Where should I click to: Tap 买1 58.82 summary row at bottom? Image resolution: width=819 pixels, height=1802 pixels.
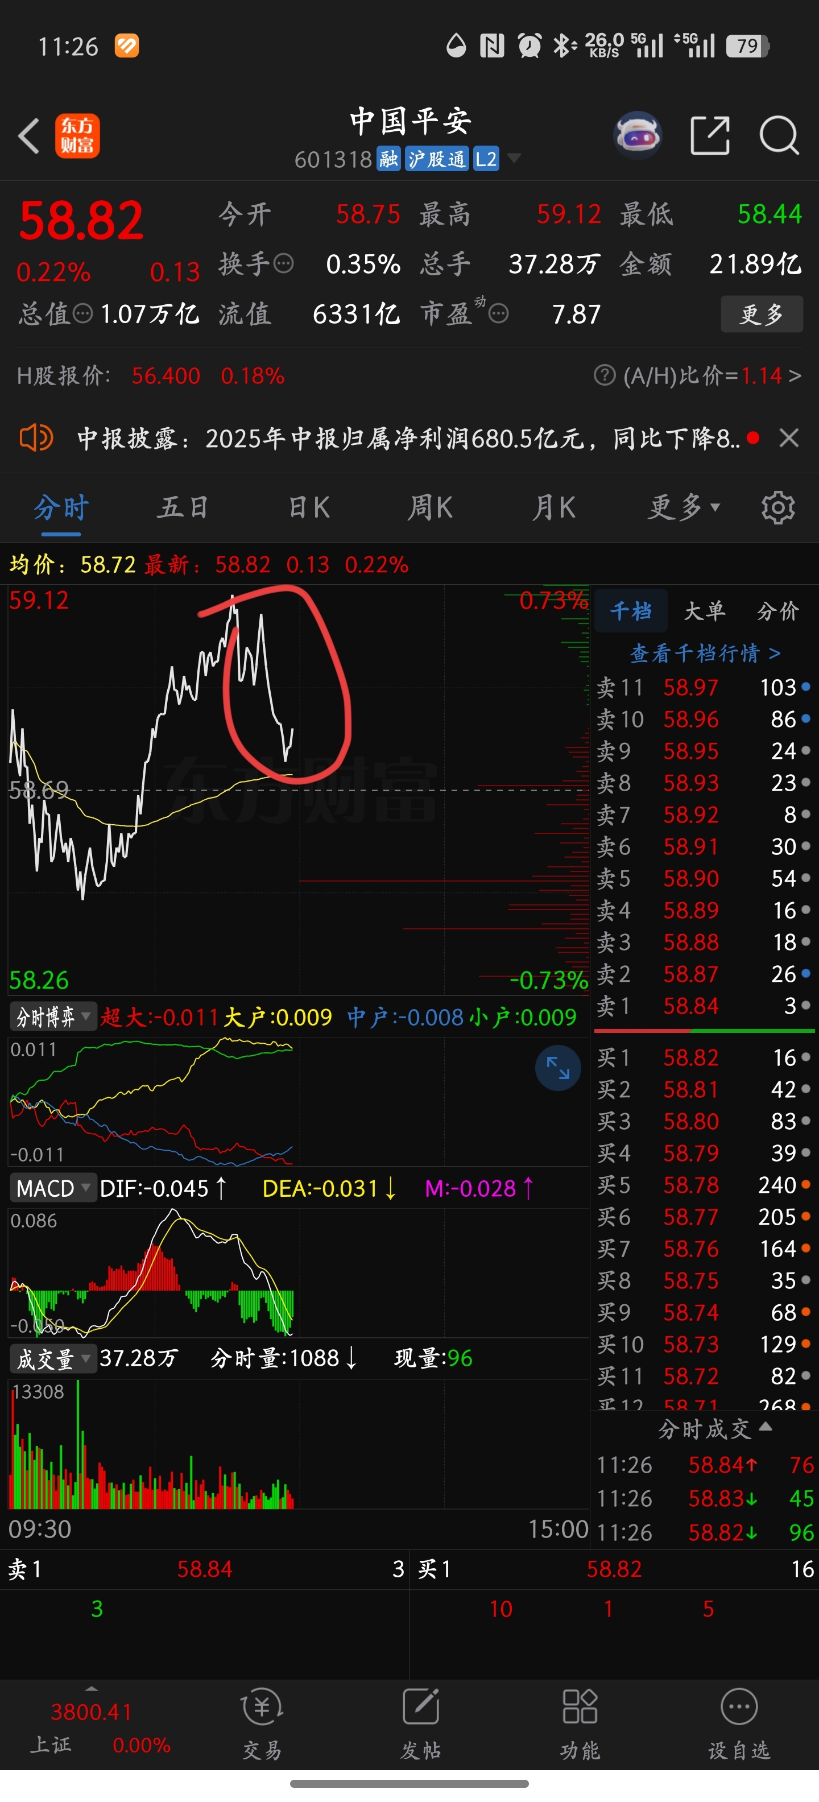615,1569
